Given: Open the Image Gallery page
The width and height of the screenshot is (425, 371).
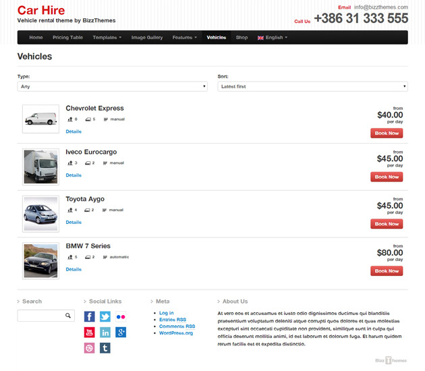Looking at the screenshot, I should 147,37.
